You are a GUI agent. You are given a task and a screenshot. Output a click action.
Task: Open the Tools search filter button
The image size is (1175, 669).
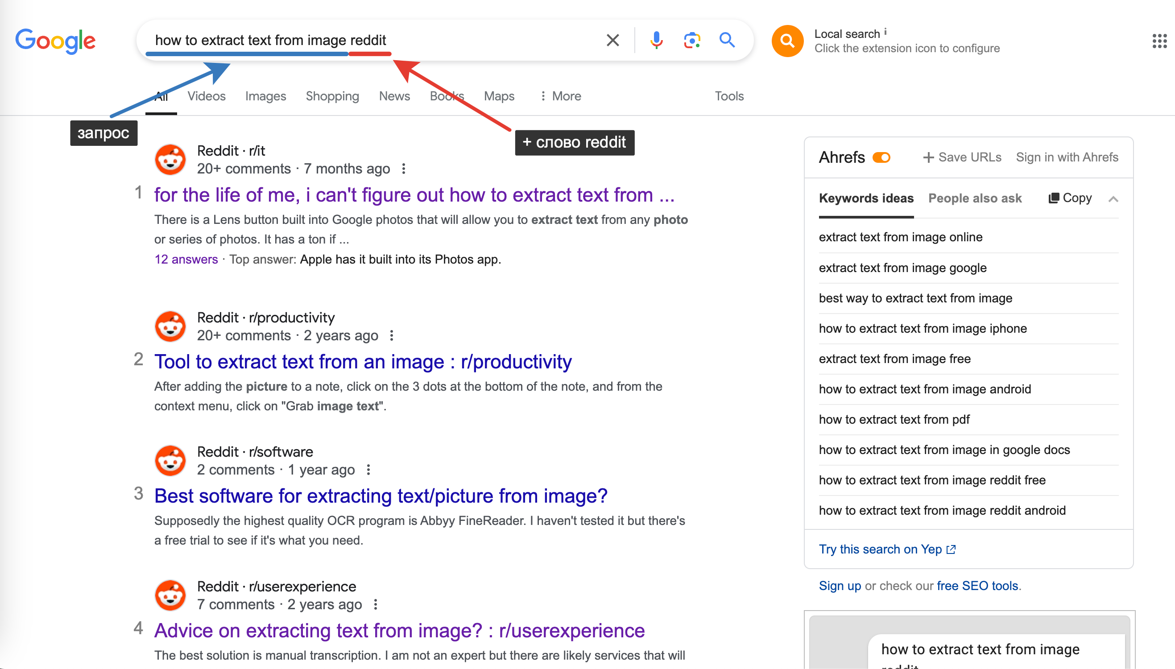[729, 96]
